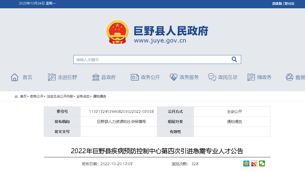Click the 有效性 label cell

point(175,132)
